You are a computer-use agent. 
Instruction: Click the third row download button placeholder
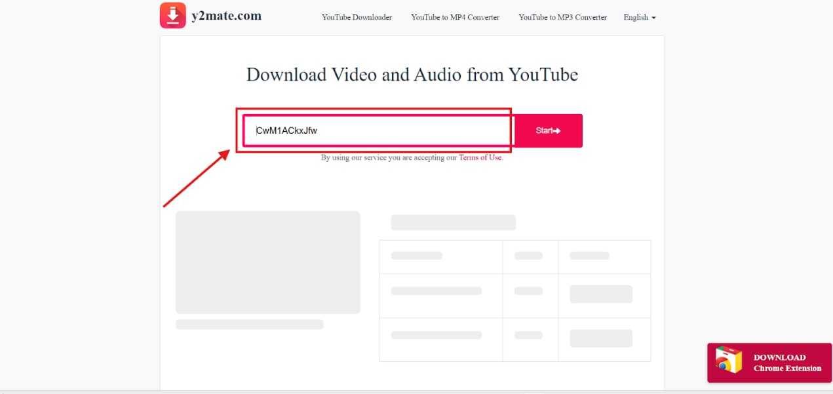[600, 338]
